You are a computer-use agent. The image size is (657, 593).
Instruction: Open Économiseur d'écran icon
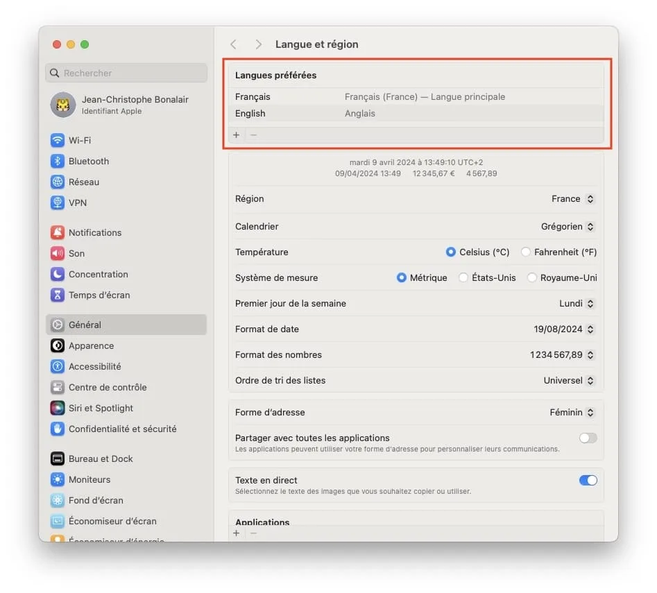(x=58, y=521)
